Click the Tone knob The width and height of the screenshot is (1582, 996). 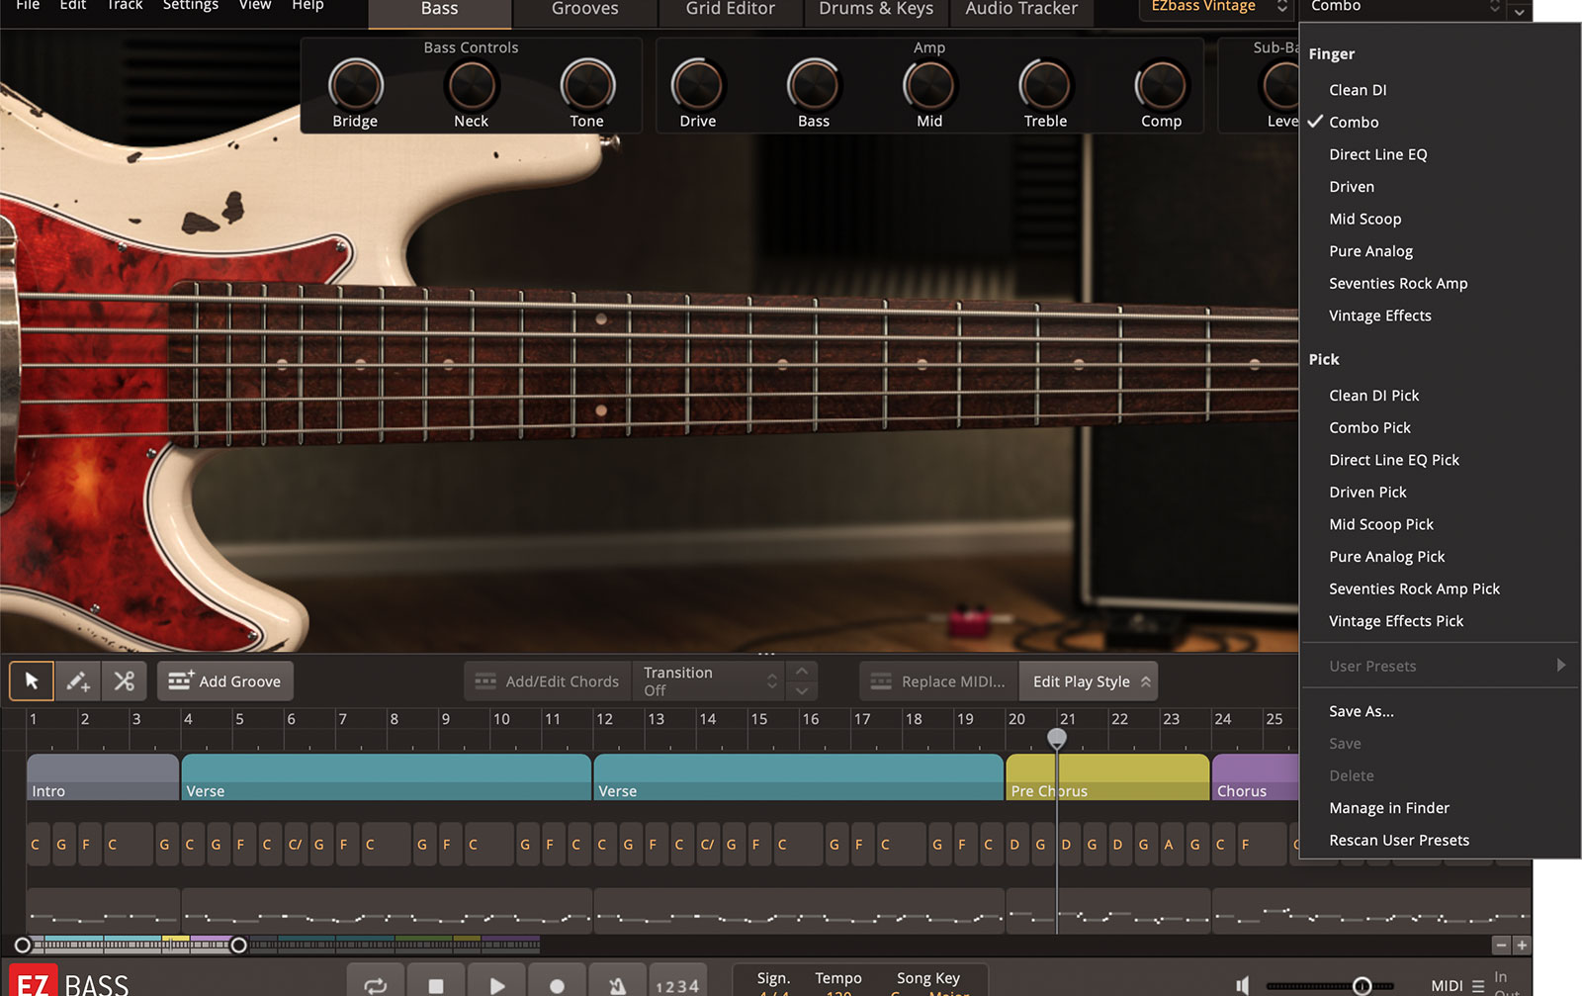[587, 85]
